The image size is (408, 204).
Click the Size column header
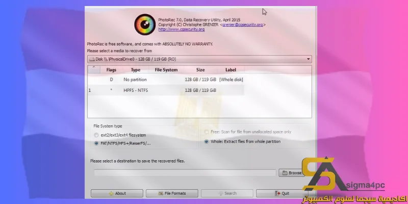point(200,70)
